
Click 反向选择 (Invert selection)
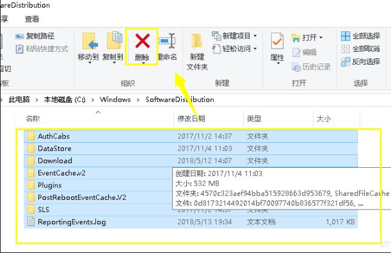[x=360, y=61]
